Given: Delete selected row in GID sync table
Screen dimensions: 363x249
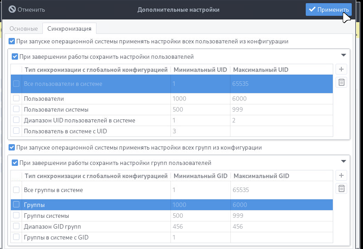Looking at the screenshot, I should [x=341, y=188].
